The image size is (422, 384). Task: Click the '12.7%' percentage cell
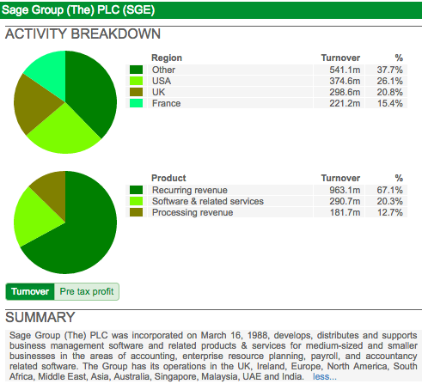click(390, 212)
